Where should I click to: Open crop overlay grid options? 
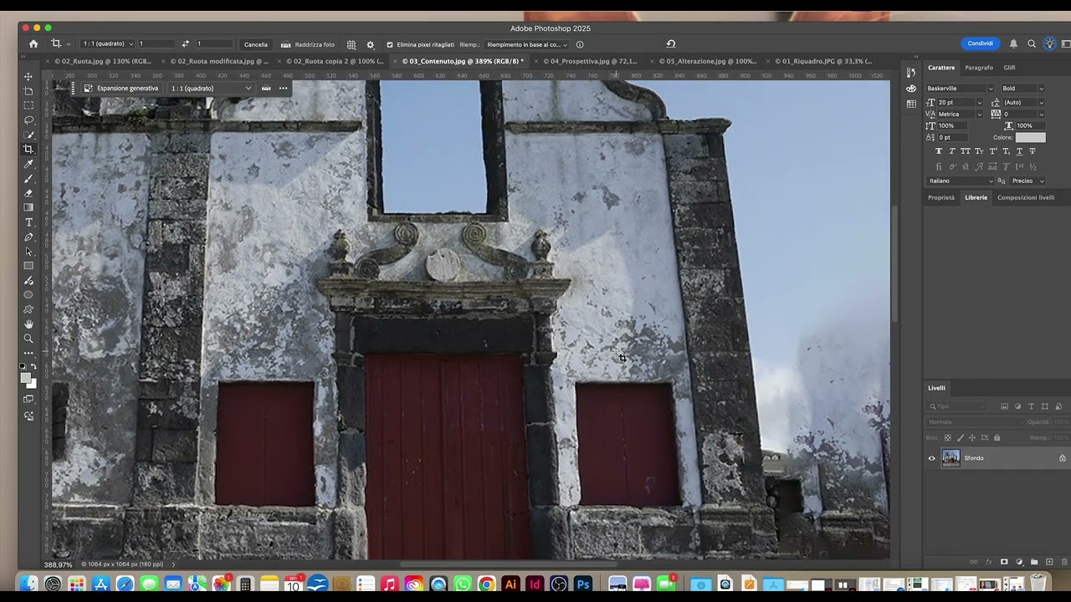click(351, 44)
